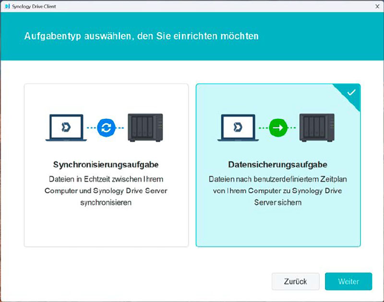Click the sync task description text
Viewport: 384px width, 302px height.
point(106,189)
